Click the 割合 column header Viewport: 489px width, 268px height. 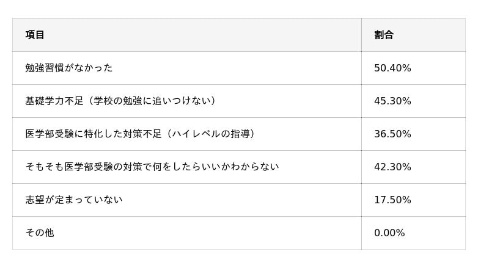click(x=384, y=35)
